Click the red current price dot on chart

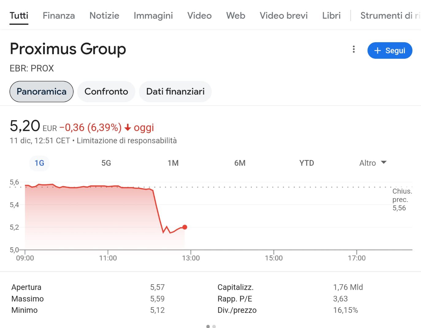coord(185,227)
